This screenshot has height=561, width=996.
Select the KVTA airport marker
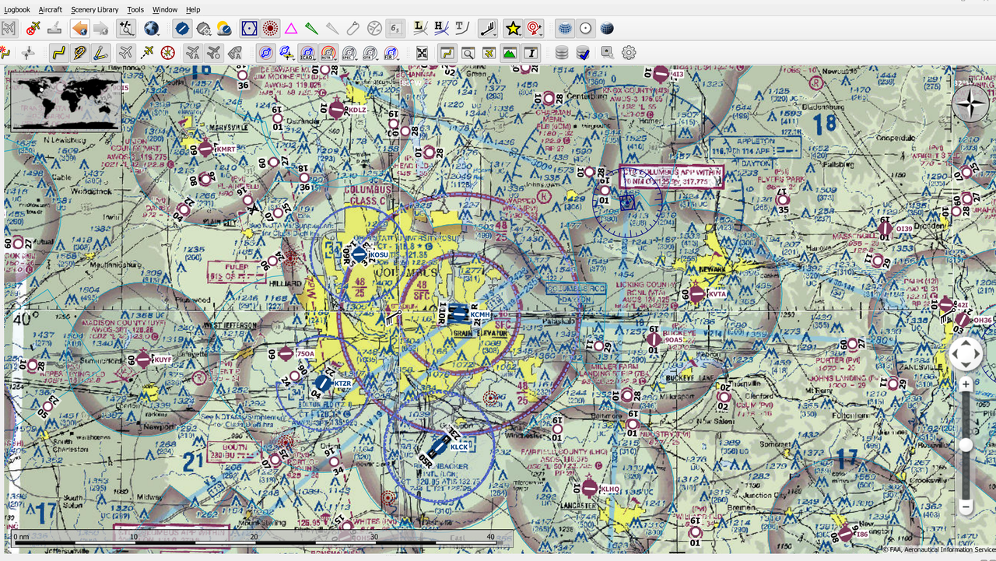pyautogui.click(x=696, y=294)
